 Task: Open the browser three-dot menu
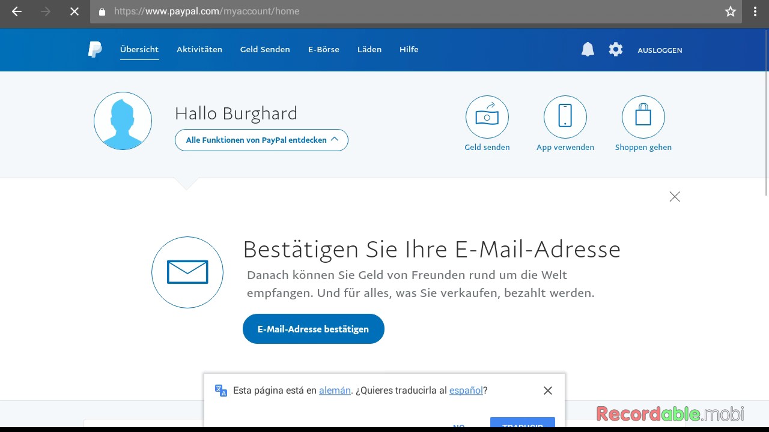[x=756, y=11]
